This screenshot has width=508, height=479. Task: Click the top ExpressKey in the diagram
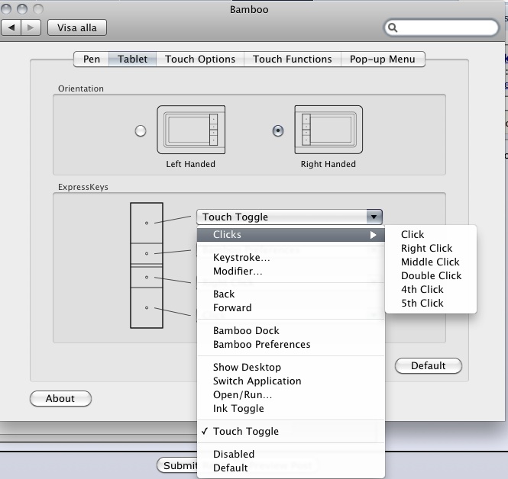point(147,223)
